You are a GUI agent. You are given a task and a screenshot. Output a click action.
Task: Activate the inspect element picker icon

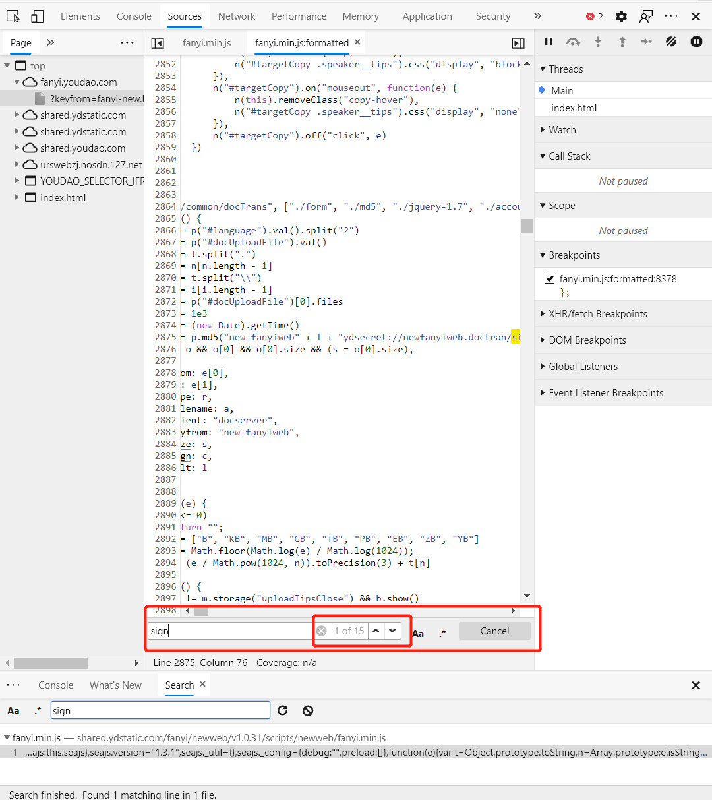click(13, 16)
